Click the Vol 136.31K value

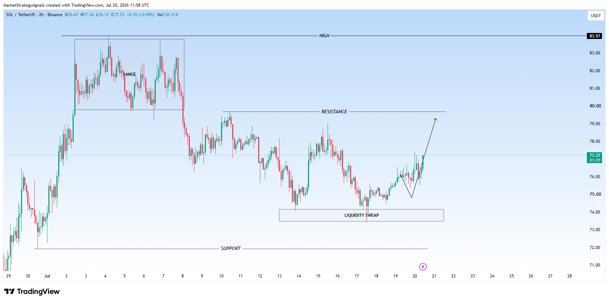pos(168,15)
